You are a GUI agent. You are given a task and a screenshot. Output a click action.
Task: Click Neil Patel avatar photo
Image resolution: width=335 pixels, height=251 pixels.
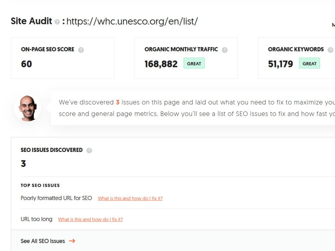pyautogui.click(x=28, y=108)
